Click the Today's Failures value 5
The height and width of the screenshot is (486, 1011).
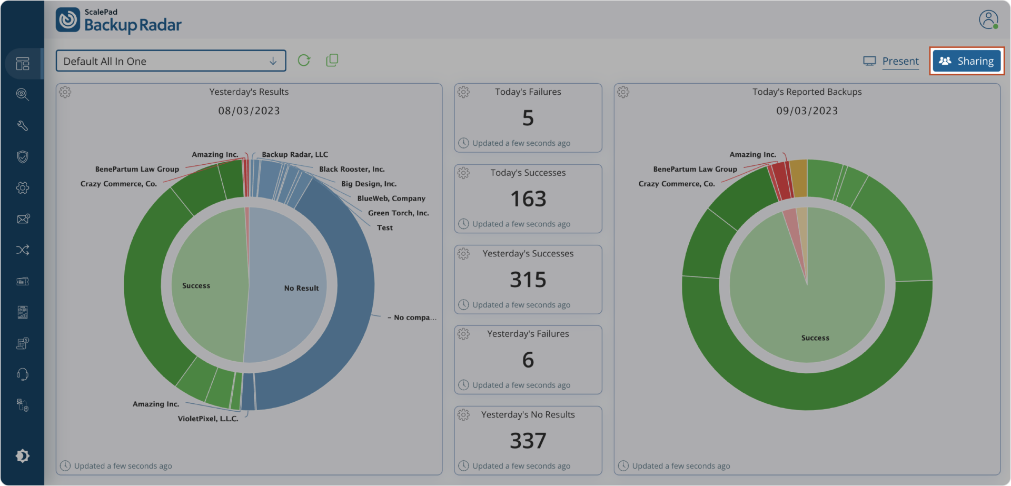528,118
